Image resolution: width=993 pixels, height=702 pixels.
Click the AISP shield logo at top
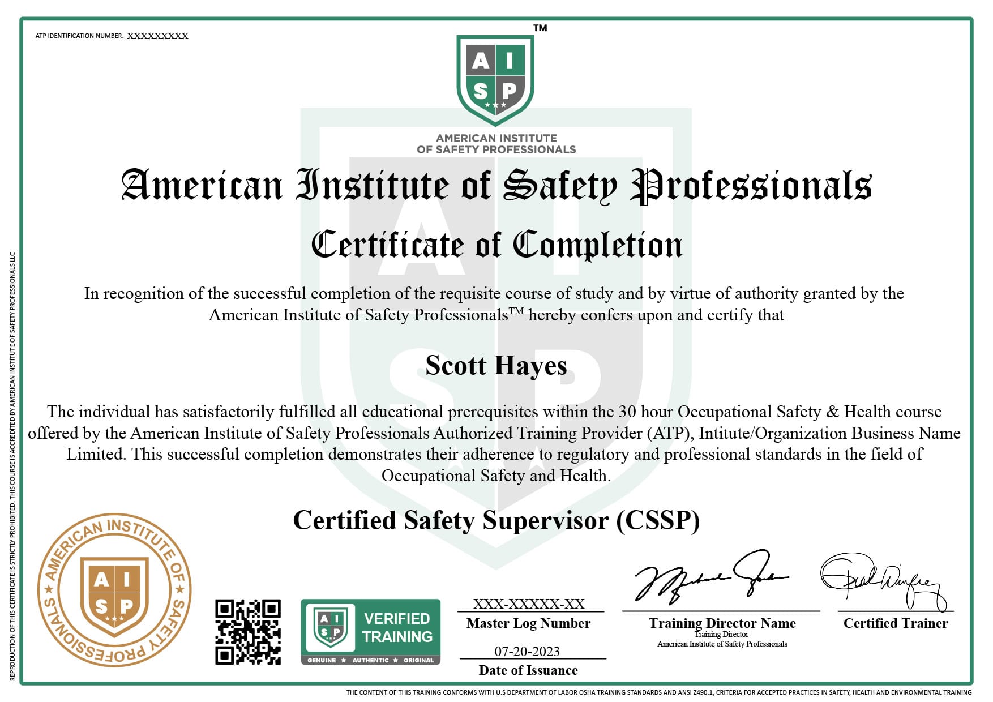coord(497,79)
